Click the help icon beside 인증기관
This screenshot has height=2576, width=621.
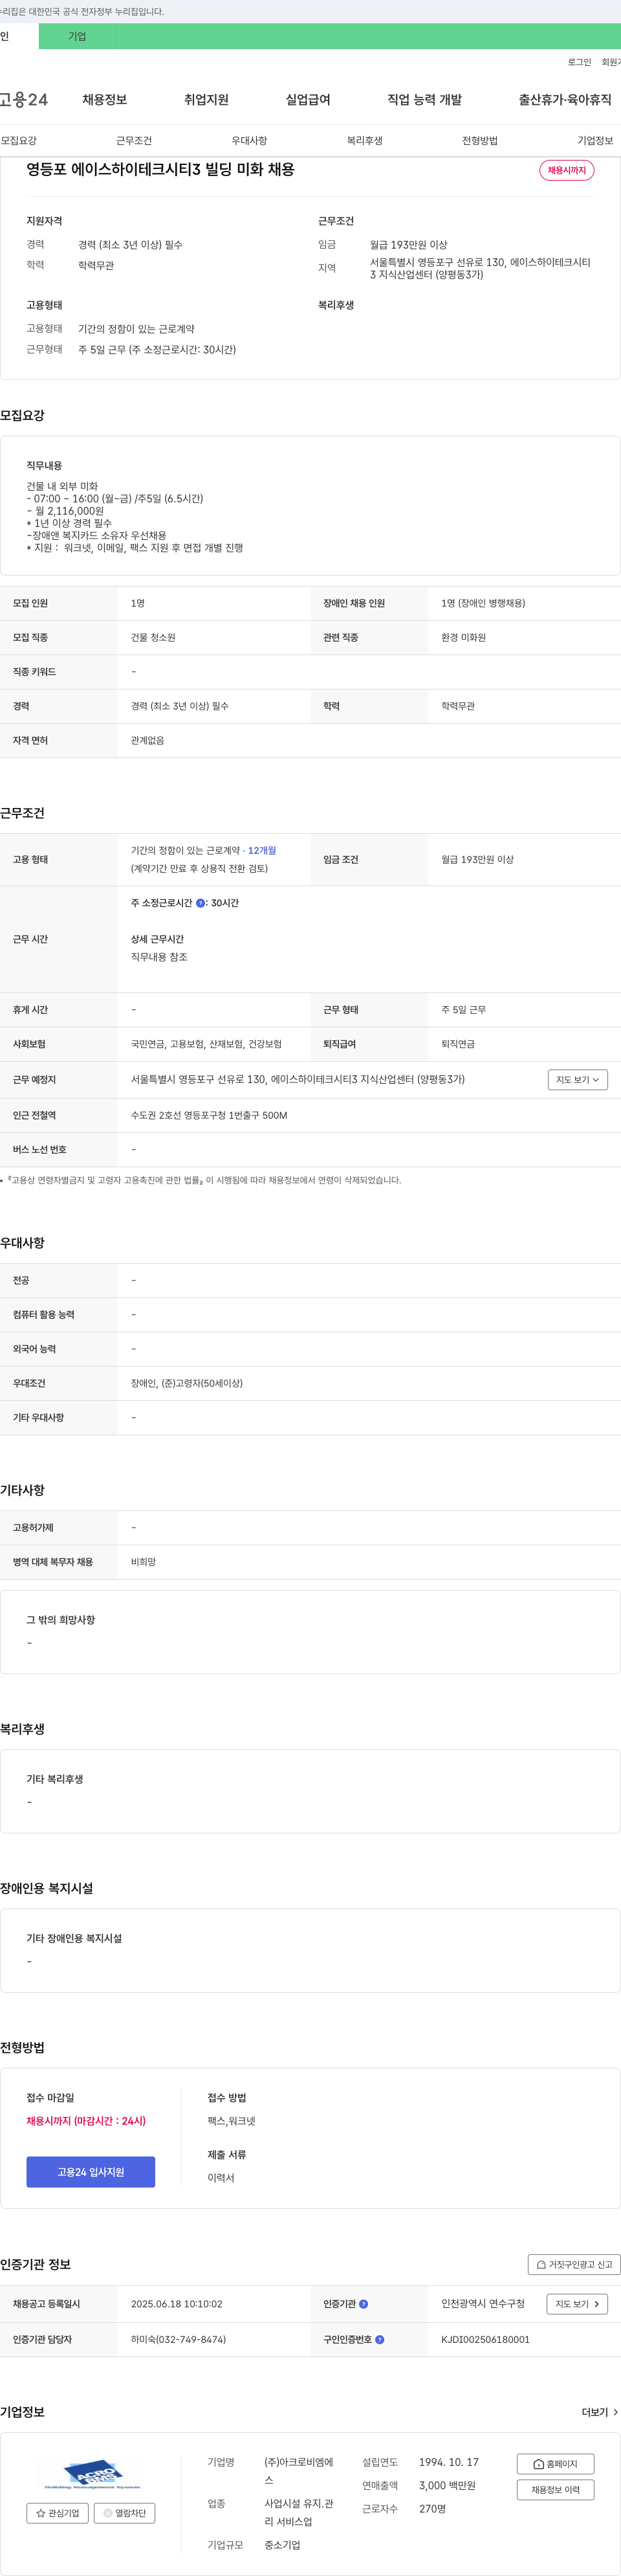click(364, 2304)
